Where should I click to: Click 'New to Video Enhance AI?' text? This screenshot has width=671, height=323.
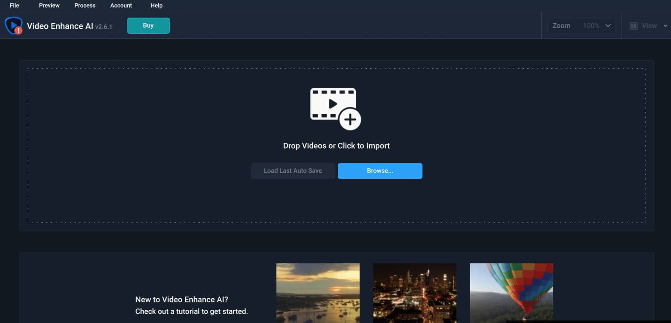[182, 300]
